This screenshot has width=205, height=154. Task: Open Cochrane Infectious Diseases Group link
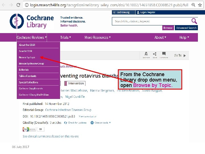(68, 110)
